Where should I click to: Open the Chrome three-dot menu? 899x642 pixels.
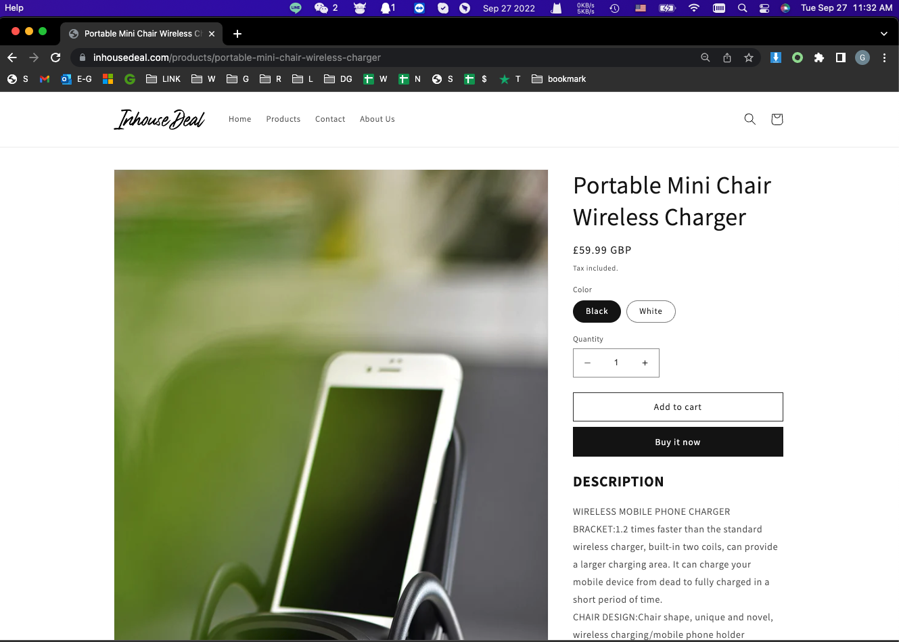click(x=884, y=58)
